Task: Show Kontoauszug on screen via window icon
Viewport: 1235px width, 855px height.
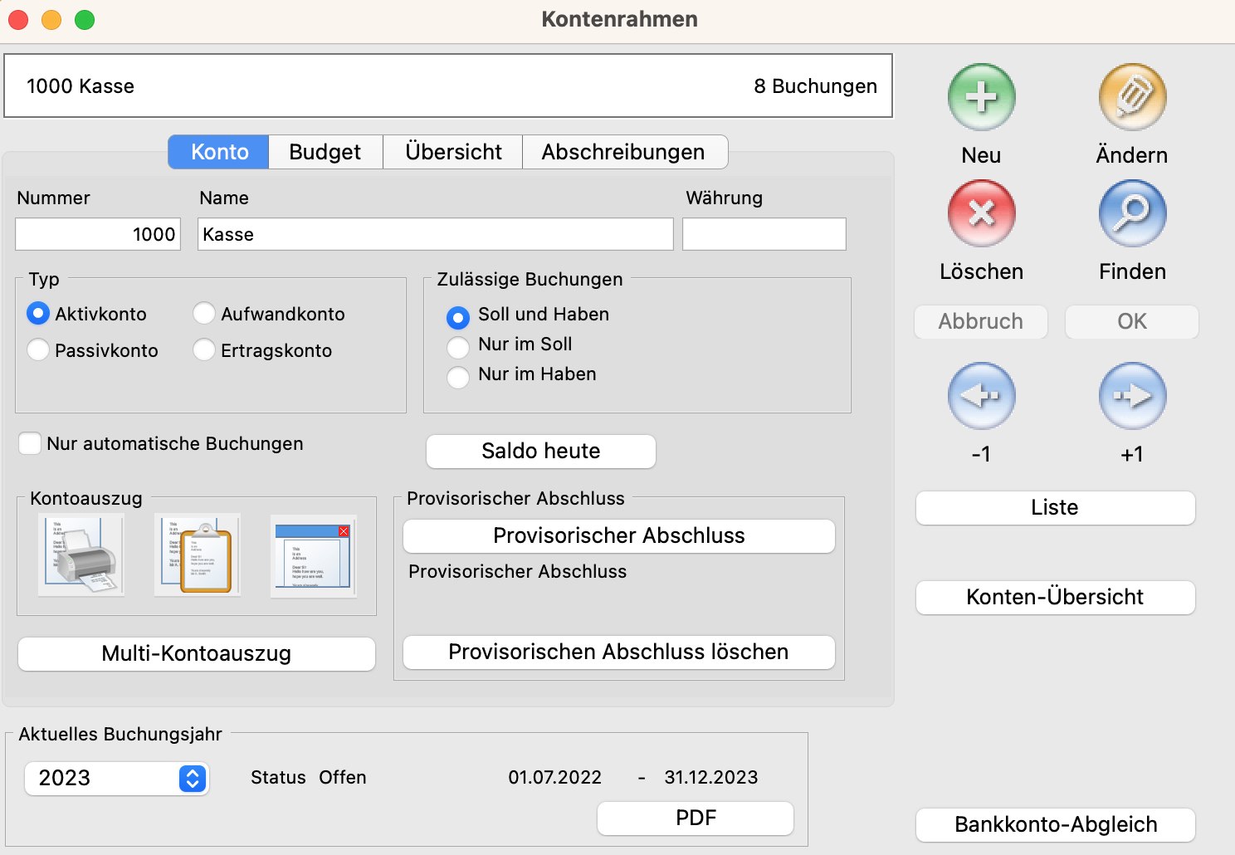Action: click(x=314, y=555)
